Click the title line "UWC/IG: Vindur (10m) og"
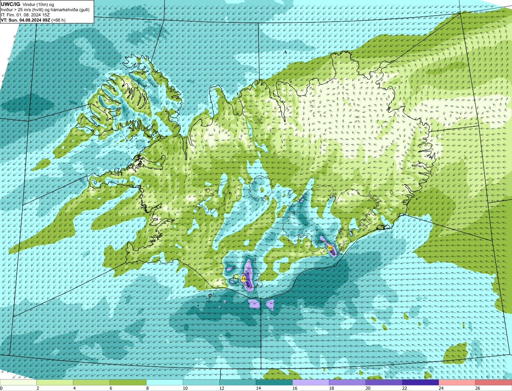The height and width of the screenshot is (391, 512). point(28,4)
